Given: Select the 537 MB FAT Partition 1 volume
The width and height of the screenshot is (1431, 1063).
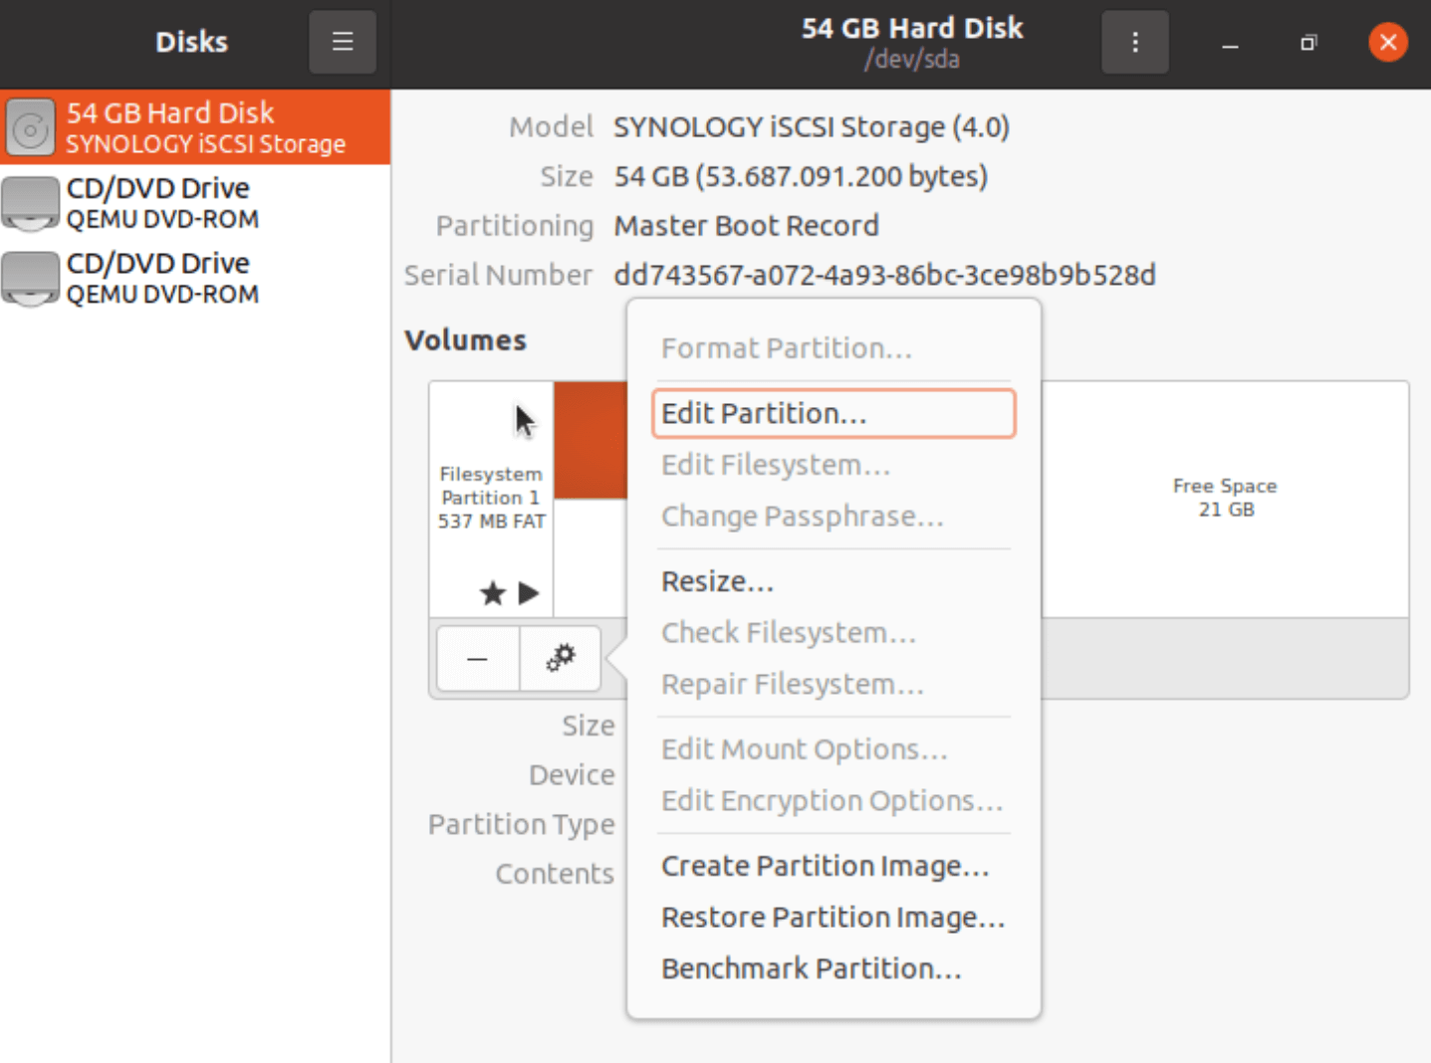Looking at the screenshot, I should tap(492, 499).
